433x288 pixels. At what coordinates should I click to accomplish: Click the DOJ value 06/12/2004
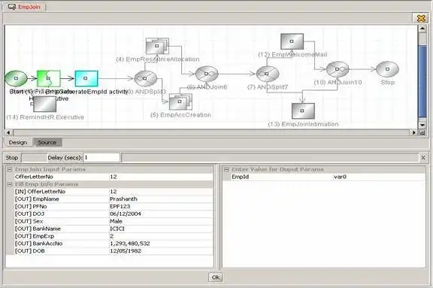(x=126, y=214)
